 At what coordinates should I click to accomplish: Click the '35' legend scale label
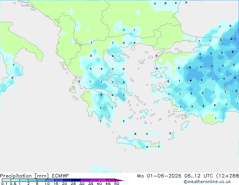point(90,183)
